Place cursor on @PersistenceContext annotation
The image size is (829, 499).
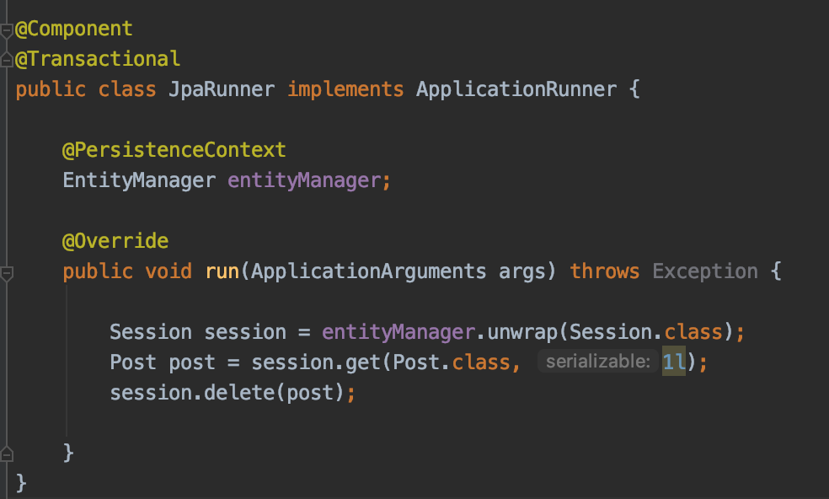click(174, 150)
